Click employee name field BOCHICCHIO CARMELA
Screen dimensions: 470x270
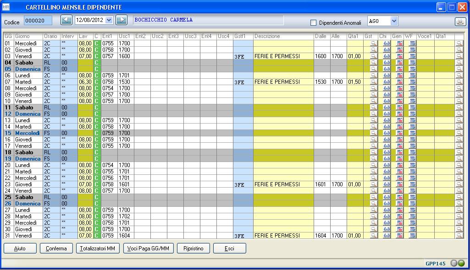208,20
